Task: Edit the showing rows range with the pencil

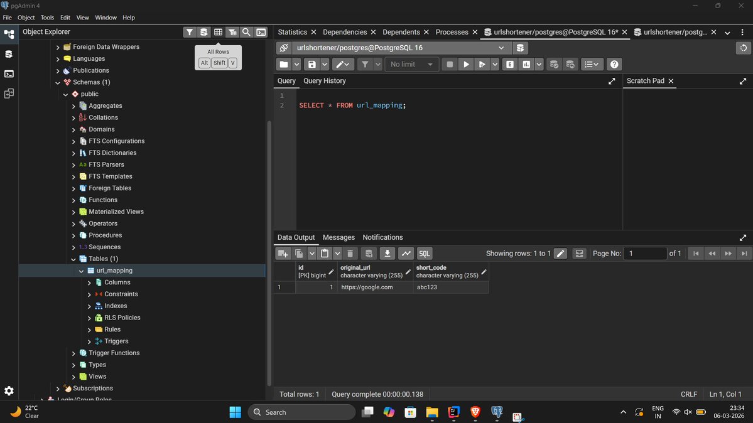Action: click(560, 254)
